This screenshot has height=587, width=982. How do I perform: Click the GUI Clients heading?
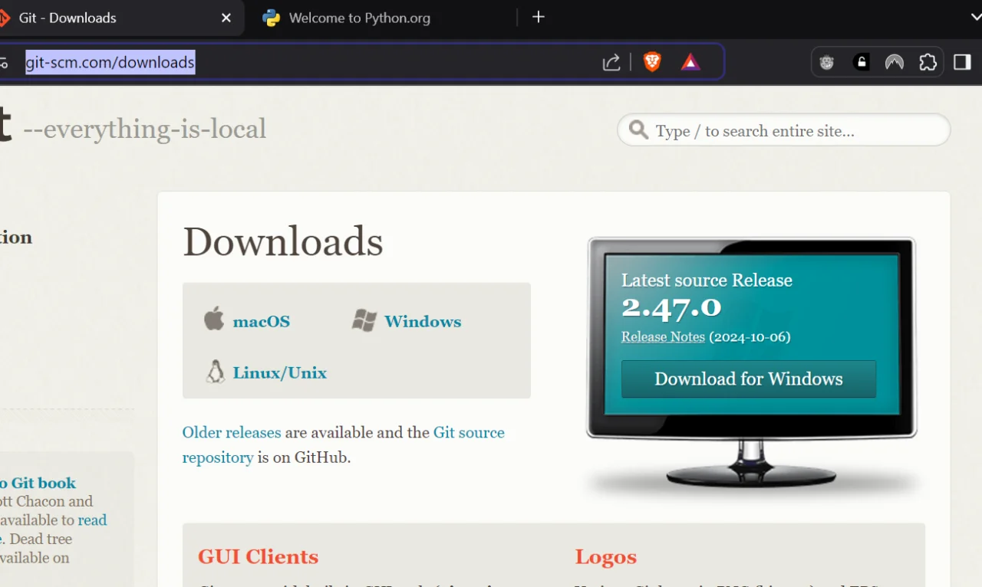[258, 556]
